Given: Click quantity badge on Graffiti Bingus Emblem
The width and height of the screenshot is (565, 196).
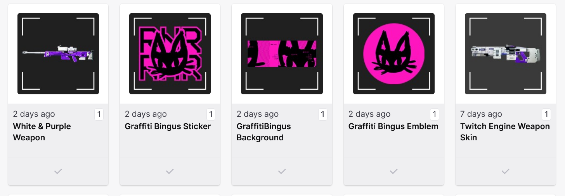Looking at the screenshot, I should (434, 114).
